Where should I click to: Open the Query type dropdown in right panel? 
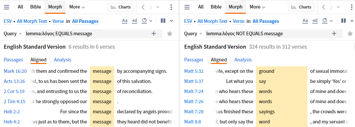pos(193,34)
